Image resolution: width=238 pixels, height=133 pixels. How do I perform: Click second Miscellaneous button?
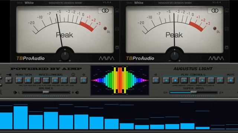pyautogui.click(x=46, y=80)
